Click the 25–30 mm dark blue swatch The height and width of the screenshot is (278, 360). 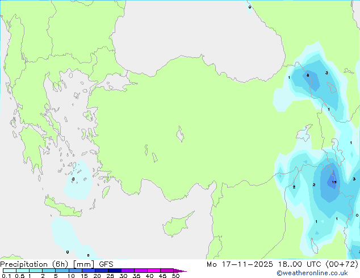pyautogui.click(x=114, y=271)
